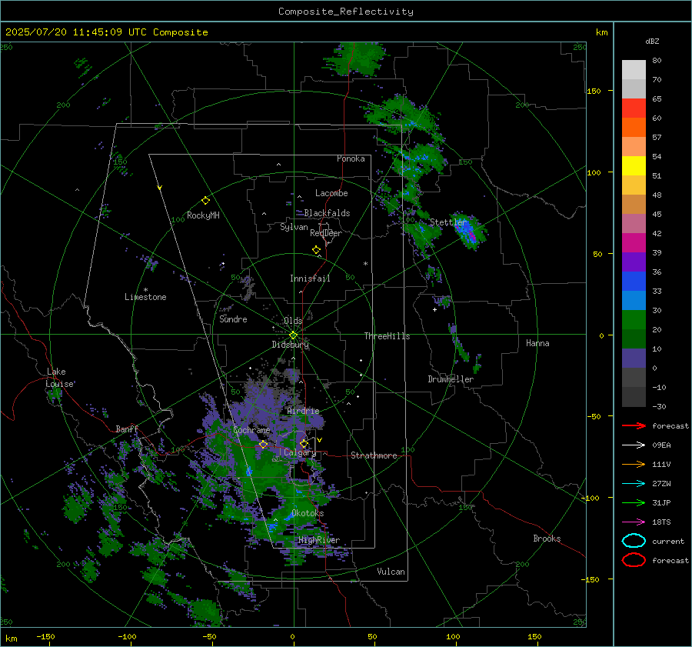Click the Brooks town label

(x=547, y=539)
